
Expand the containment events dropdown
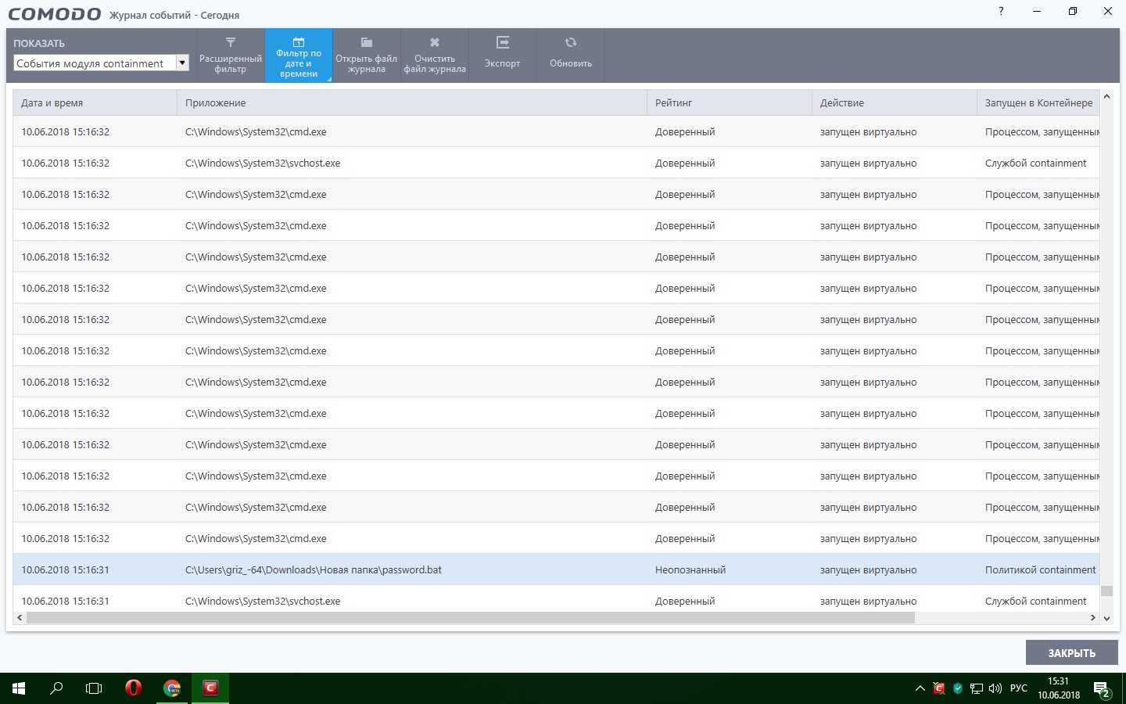(182, 63)
